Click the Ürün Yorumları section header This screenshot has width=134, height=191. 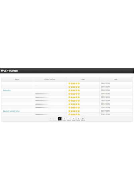pyautogui.click(x=9, y=71)
